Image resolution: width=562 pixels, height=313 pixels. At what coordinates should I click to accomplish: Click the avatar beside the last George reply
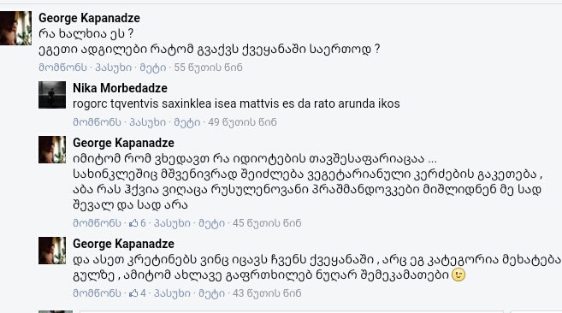click(52, 251)
